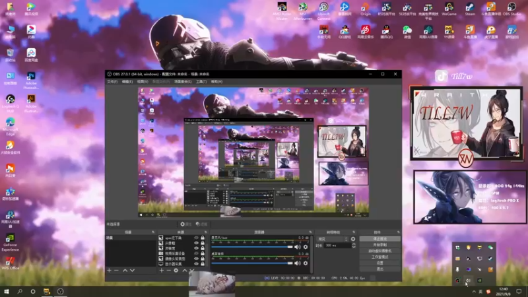This screenshot has width=528, height=297.
Task: Click the 桌面音频 volume slider
Action: (252, 263)
